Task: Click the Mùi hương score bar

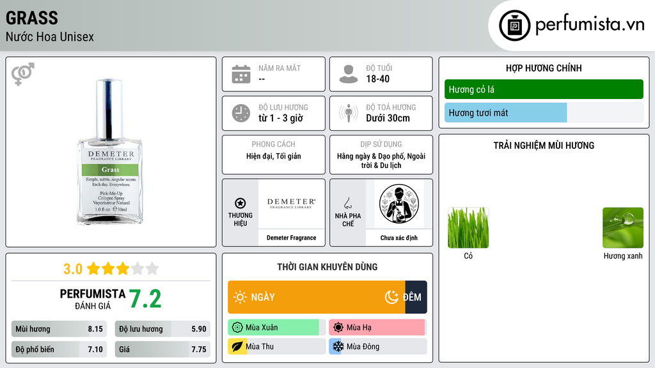Action: [x=59, y=329]
